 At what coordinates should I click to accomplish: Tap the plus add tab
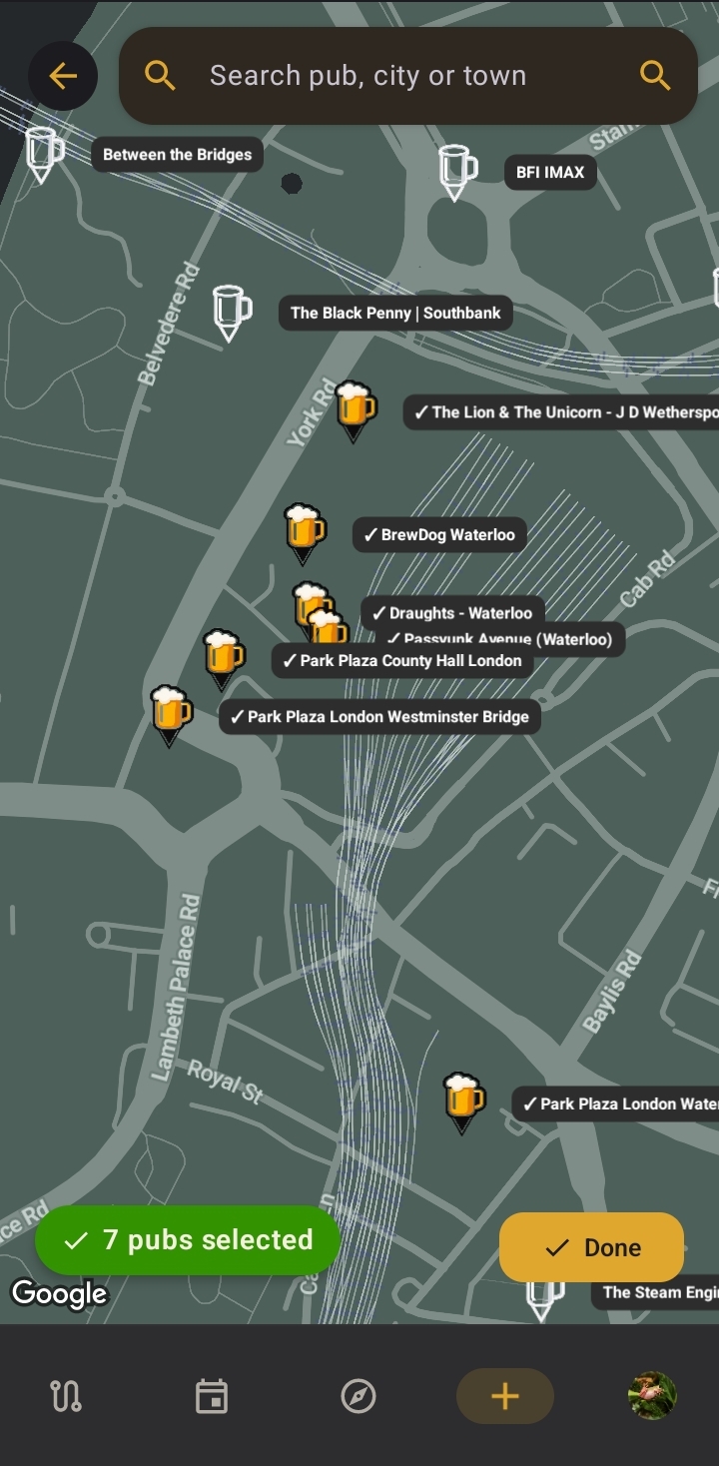(505, 1396)
